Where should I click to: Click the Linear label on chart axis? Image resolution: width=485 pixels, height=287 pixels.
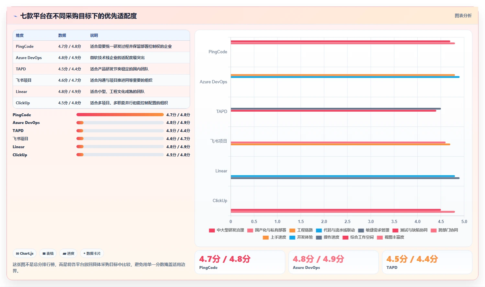tap(221, 171)
